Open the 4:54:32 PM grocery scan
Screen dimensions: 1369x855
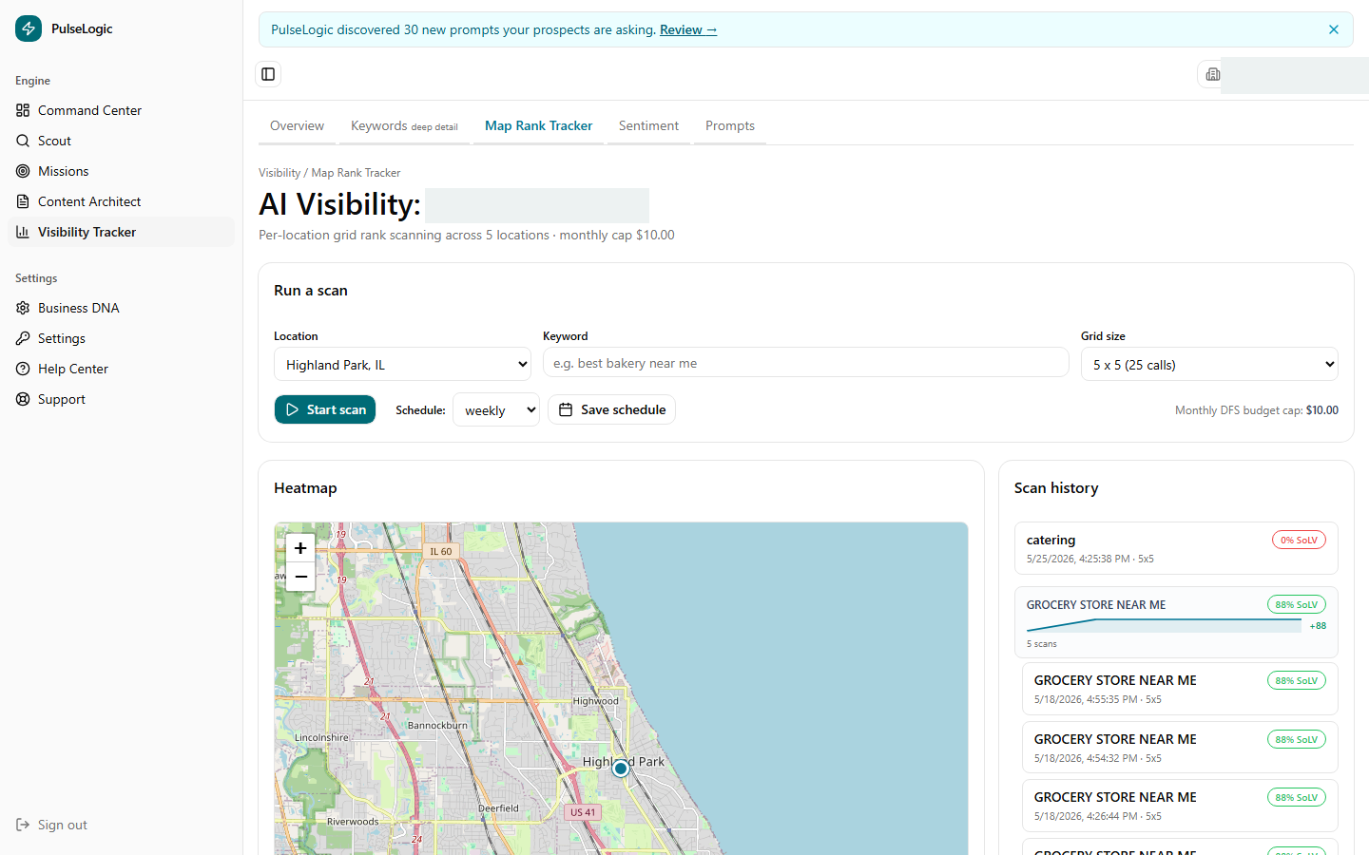click(1180, 748)
